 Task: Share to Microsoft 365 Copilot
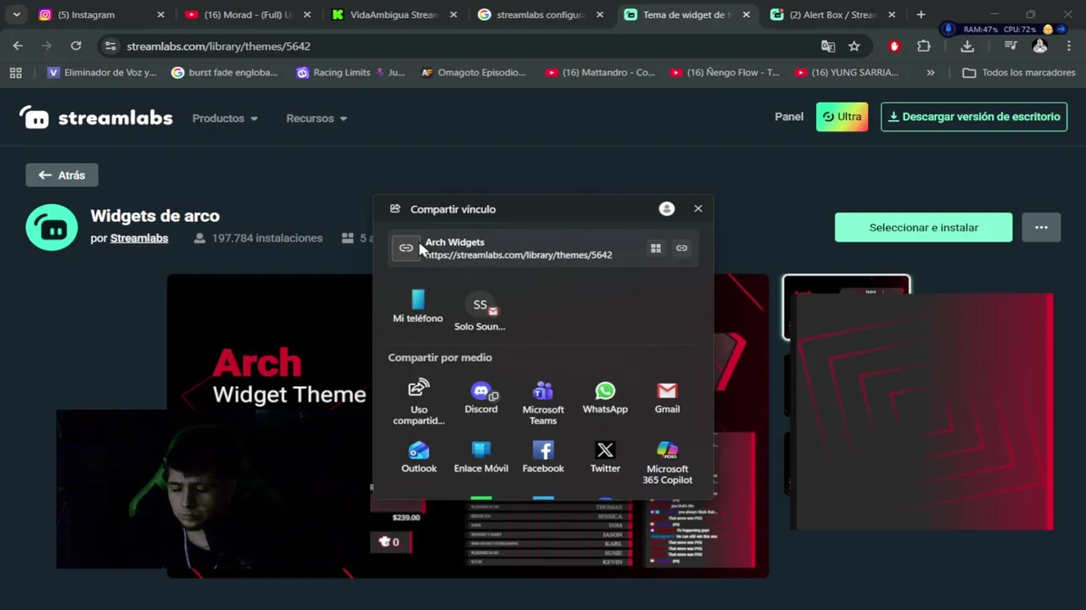(x=667, y=463)
